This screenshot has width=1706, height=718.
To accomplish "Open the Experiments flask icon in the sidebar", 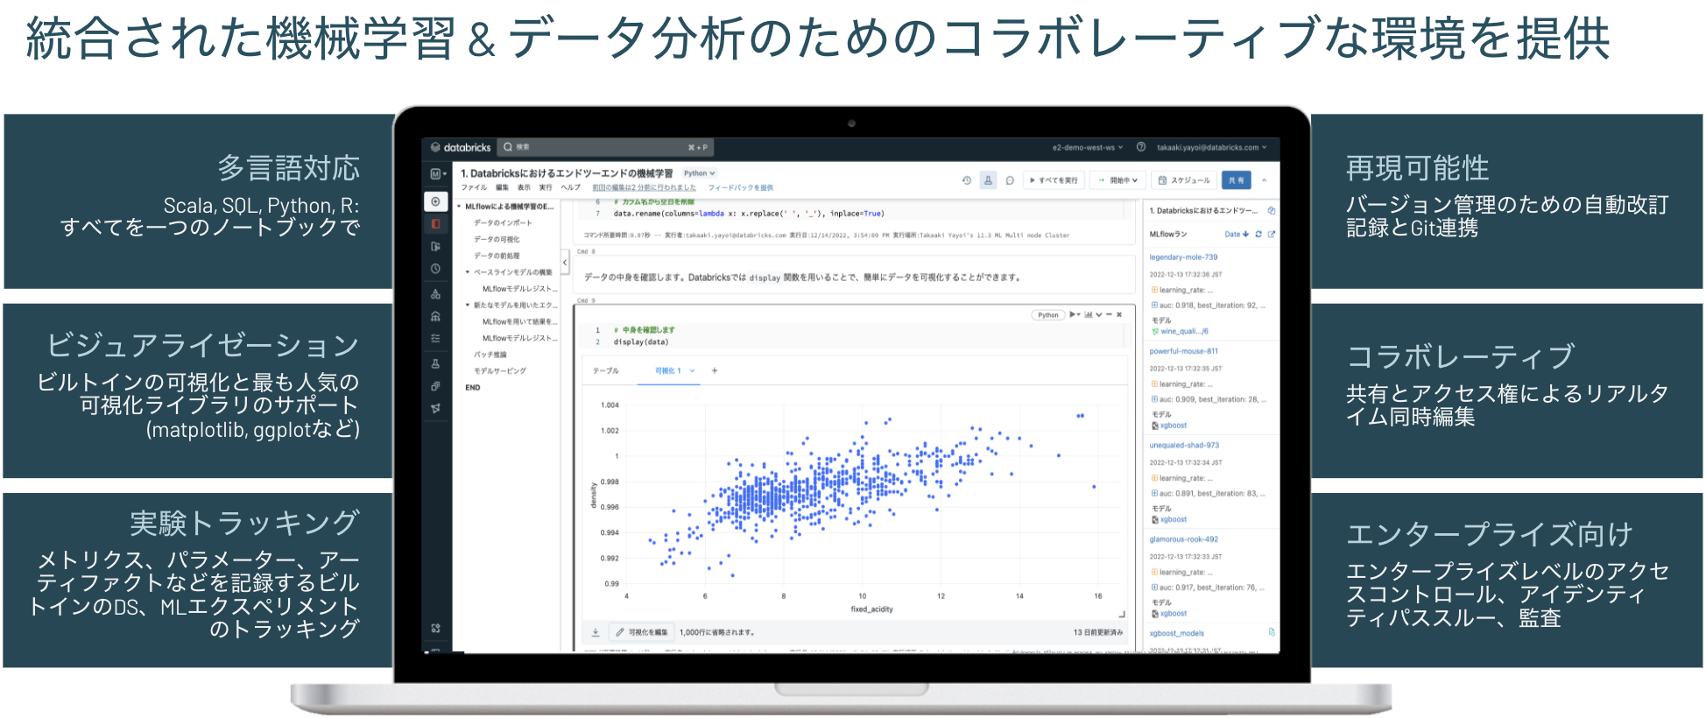I will click(x=435, y=363).
